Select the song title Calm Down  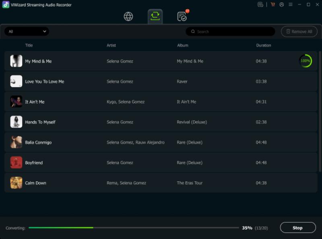(x=35, y=183)
